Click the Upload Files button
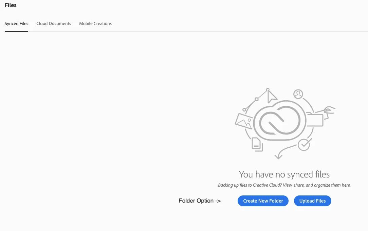This screenshot has height=231, width=368. (x=312, y=201)
